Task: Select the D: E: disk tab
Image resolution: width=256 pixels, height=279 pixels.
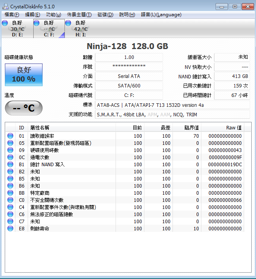Action: pos(17,28)
